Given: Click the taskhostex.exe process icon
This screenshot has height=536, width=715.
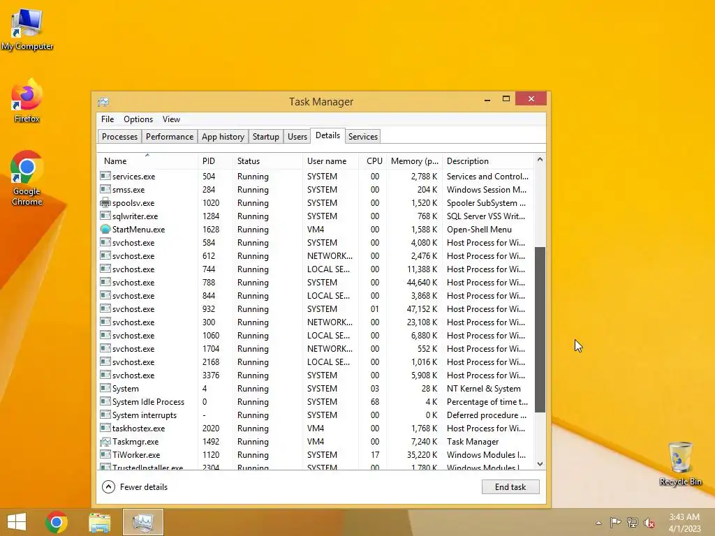Looking at the screenshot, I should pos(105,428).
